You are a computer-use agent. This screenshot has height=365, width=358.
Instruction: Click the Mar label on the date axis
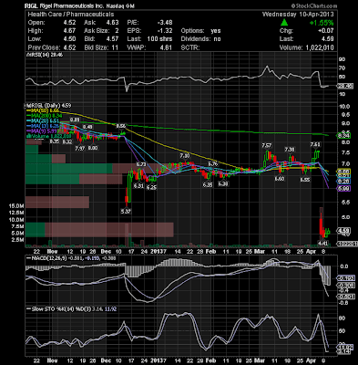tap(260, 252)
